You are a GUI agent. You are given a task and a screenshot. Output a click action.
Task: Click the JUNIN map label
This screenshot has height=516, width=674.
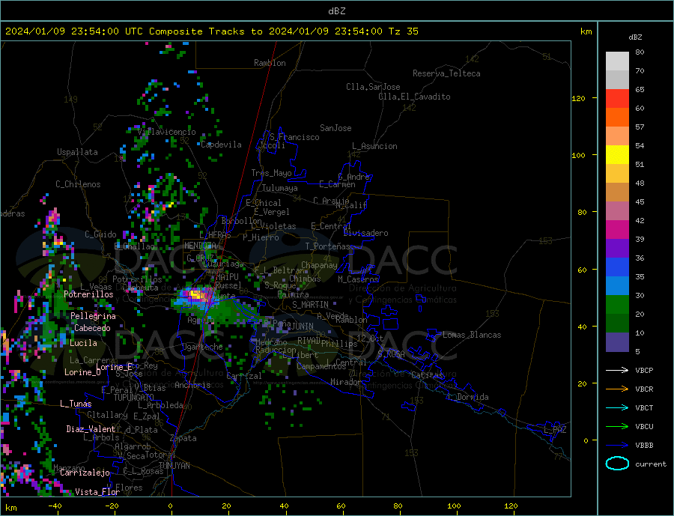click(303, 327)
